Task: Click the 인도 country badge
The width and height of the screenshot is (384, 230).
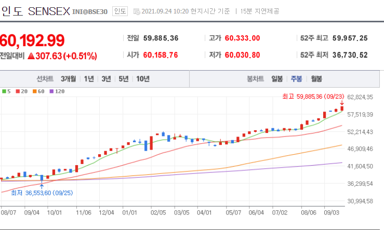Action: coord(121,11)
